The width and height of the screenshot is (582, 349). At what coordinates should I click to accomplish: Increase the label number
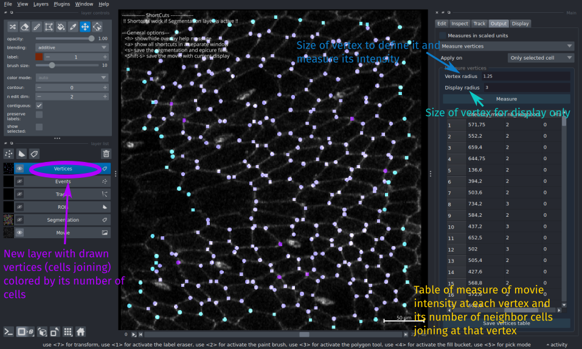click(105, 57)
